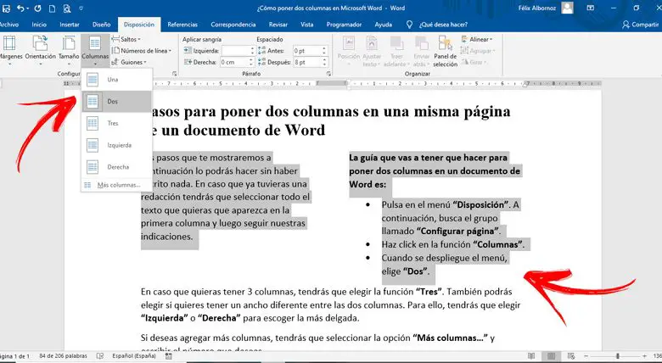Switch to the Diseño tab
This screenshot has height=363, width=662.
pyautogui.click(x=101, y=25)
